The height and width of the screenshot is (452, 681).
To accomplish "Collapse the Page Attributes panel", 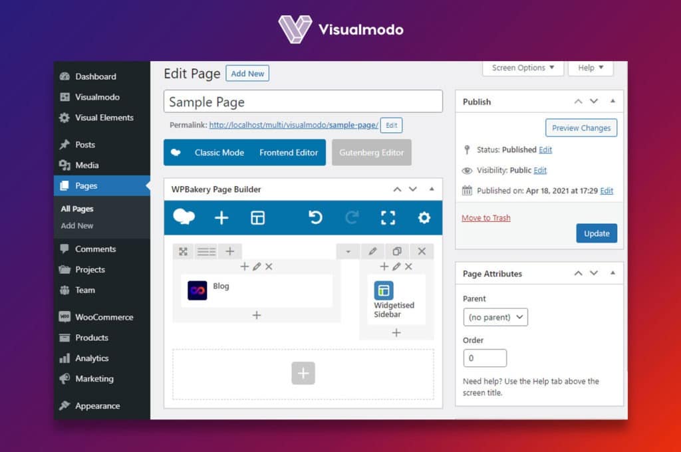I will coord(613,273).
